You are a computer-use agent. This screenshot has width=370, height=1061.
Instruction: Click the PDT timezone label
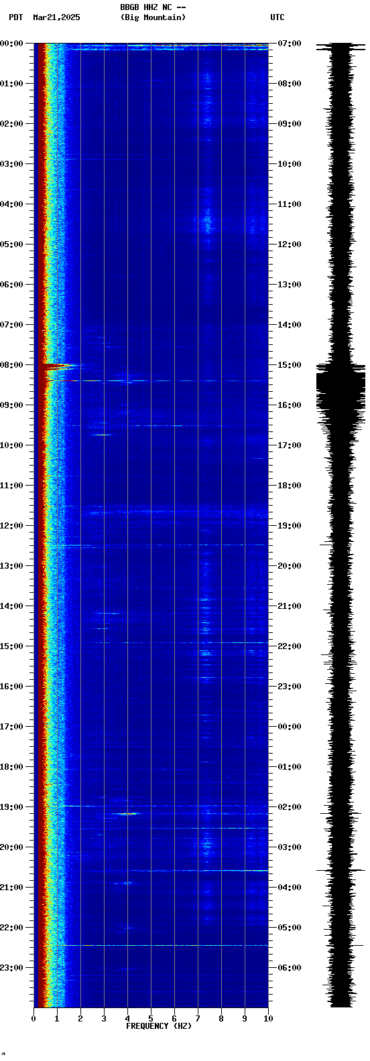15,17
